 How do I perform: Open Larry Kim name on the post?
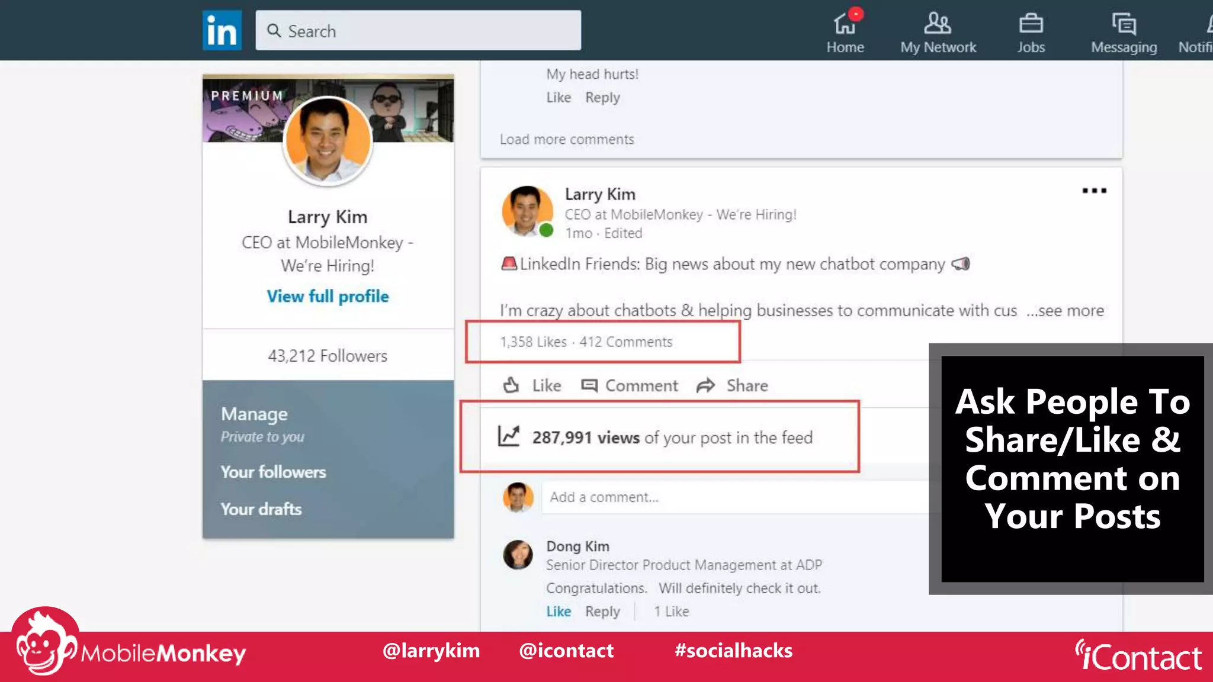(600, 194)
